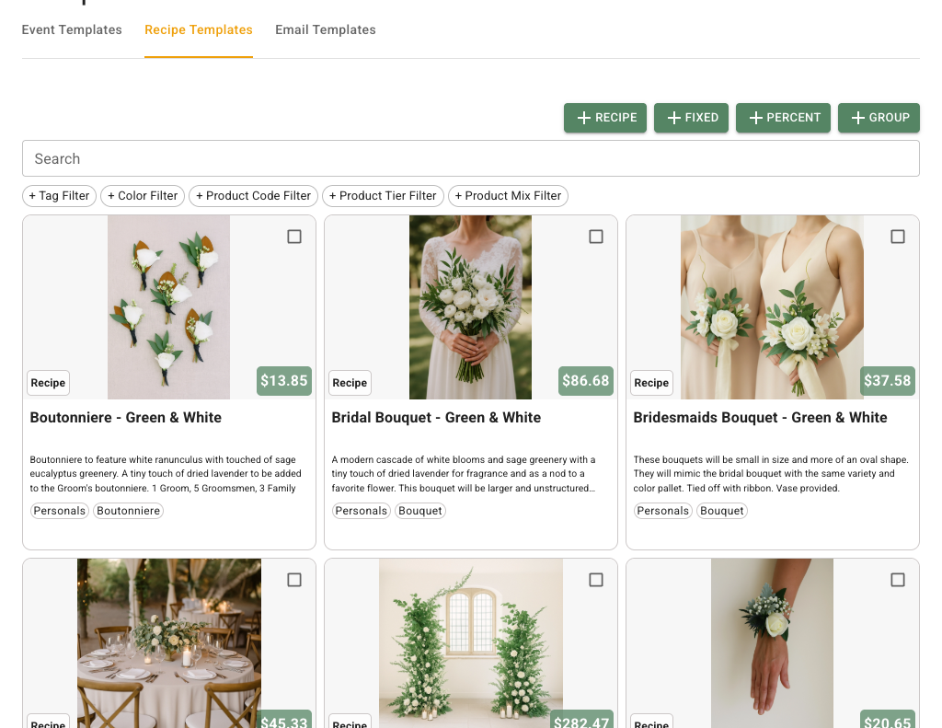
Task: Click the $37.58 price badge
Action: coord(888,381)
